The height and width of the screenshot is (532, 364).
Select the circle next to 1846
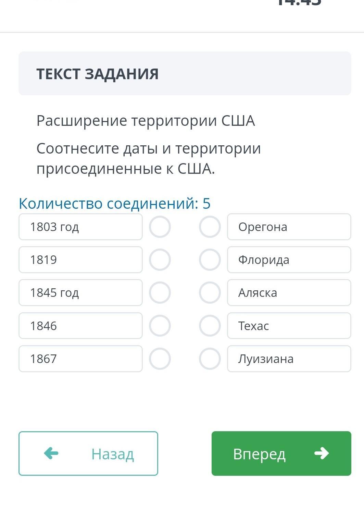pyautogui.click(x=160, y=326)
